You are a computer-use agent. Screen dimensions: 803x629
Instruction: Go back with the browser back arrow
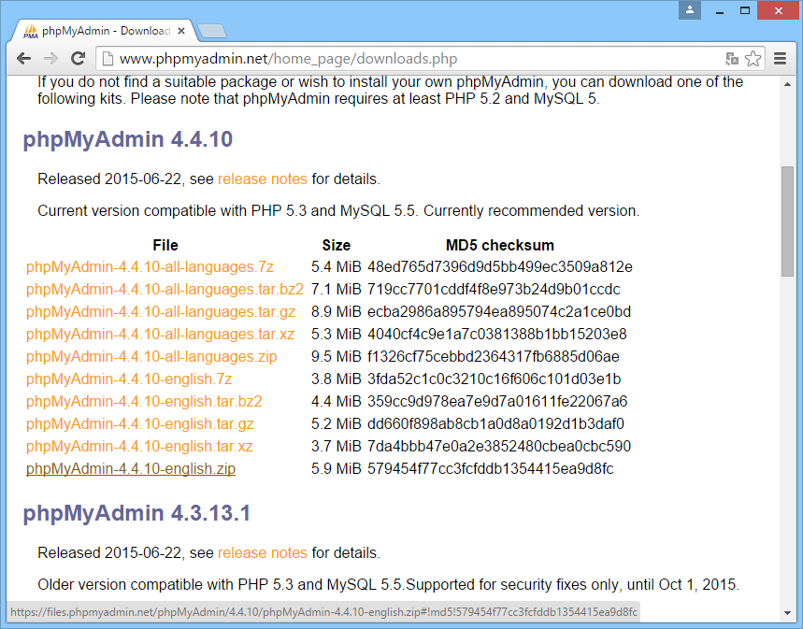click(x=23, y=59)
